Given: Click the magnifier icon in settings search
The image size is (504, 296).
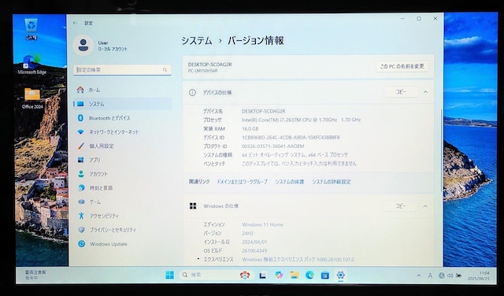Looking at the screenshot, I should [165, 70].
